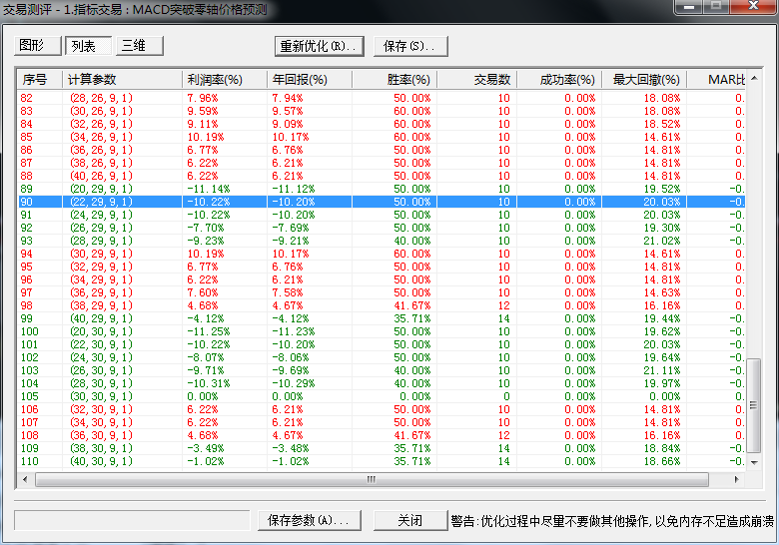
Task: Click the 重新优化(R).. button
Action: (x=320, y=46)
